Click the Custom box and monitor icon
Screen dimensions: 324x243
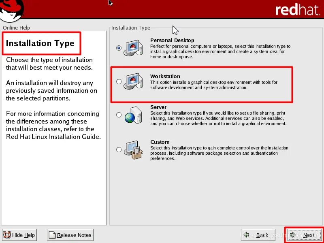133,150
